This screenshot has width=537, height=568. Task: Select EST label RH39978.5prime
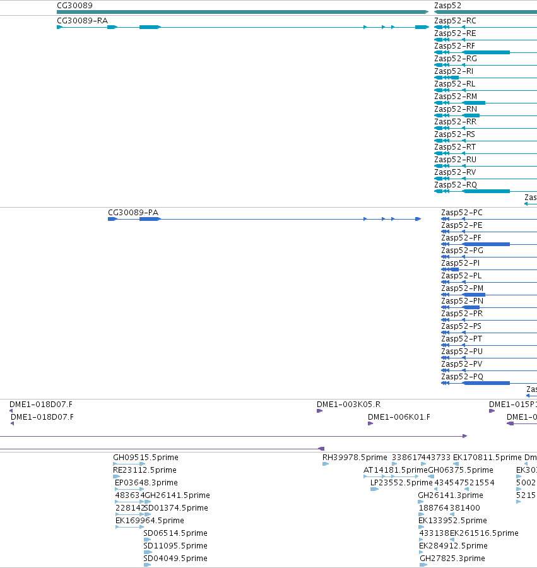pyautogui.click(x=355, y=458)
